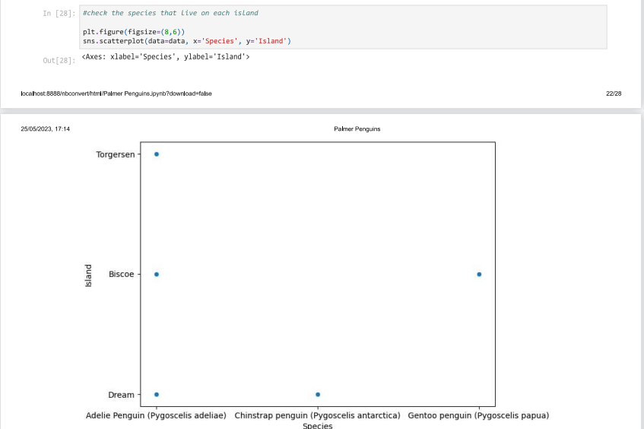Click the sns.scatterplot code line
This screenshot has height=429, width=644.
coord(187,41)
